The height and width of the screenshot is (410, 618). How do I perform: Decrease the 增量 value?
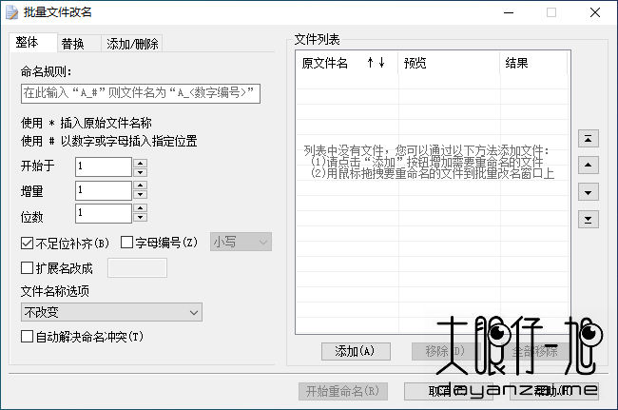click(141, 194)
